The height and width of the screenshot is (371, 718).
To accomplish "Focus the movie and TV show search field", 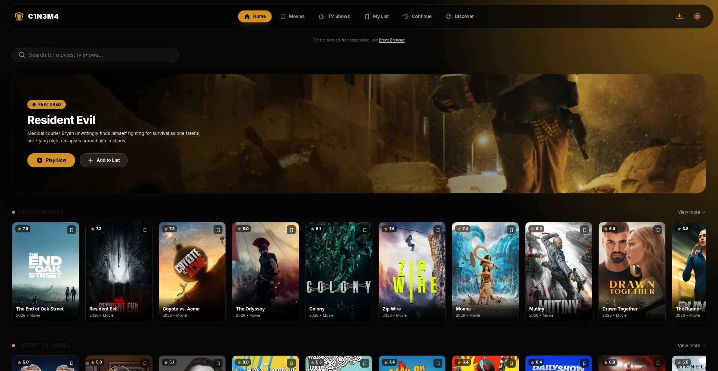I will click(96, 55).
